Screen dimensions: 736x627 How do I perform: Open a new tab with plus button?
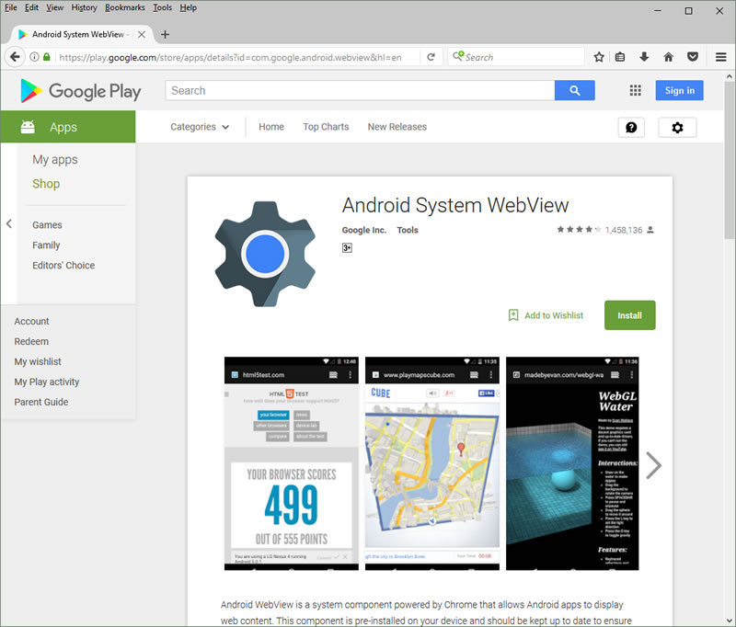[x=165, y=34]
